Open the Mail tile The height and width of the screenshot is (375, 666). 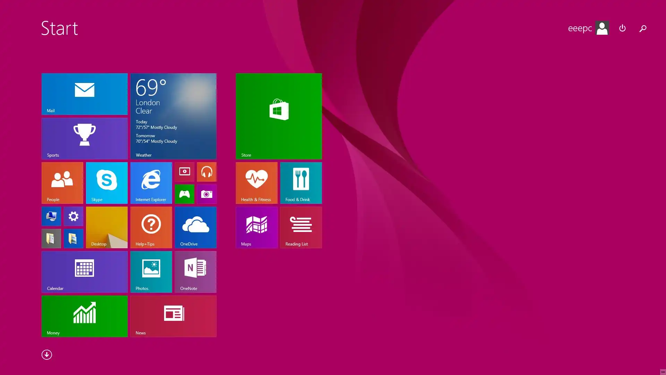84,94
